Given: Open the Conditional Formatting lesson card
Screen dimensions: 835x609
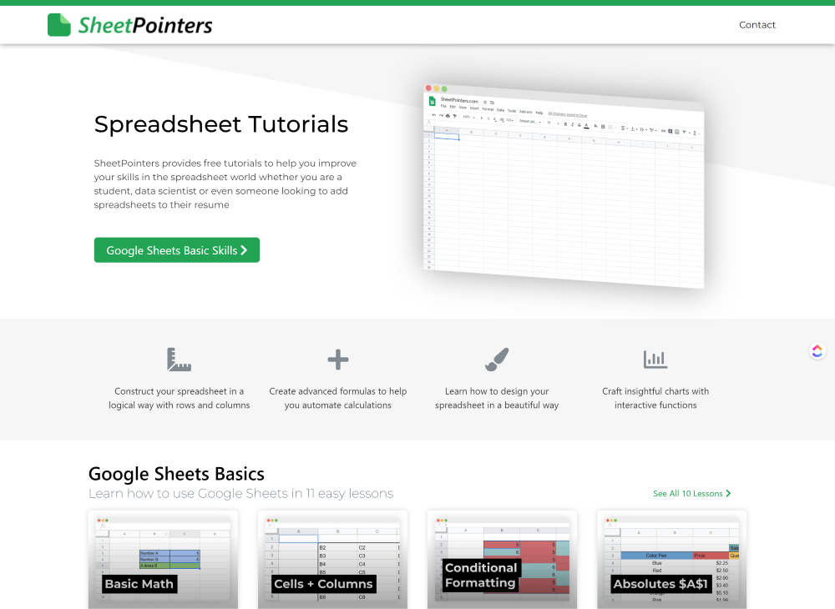Looking at the screenshot, I should pyautogui.click(x=502, y=560).
